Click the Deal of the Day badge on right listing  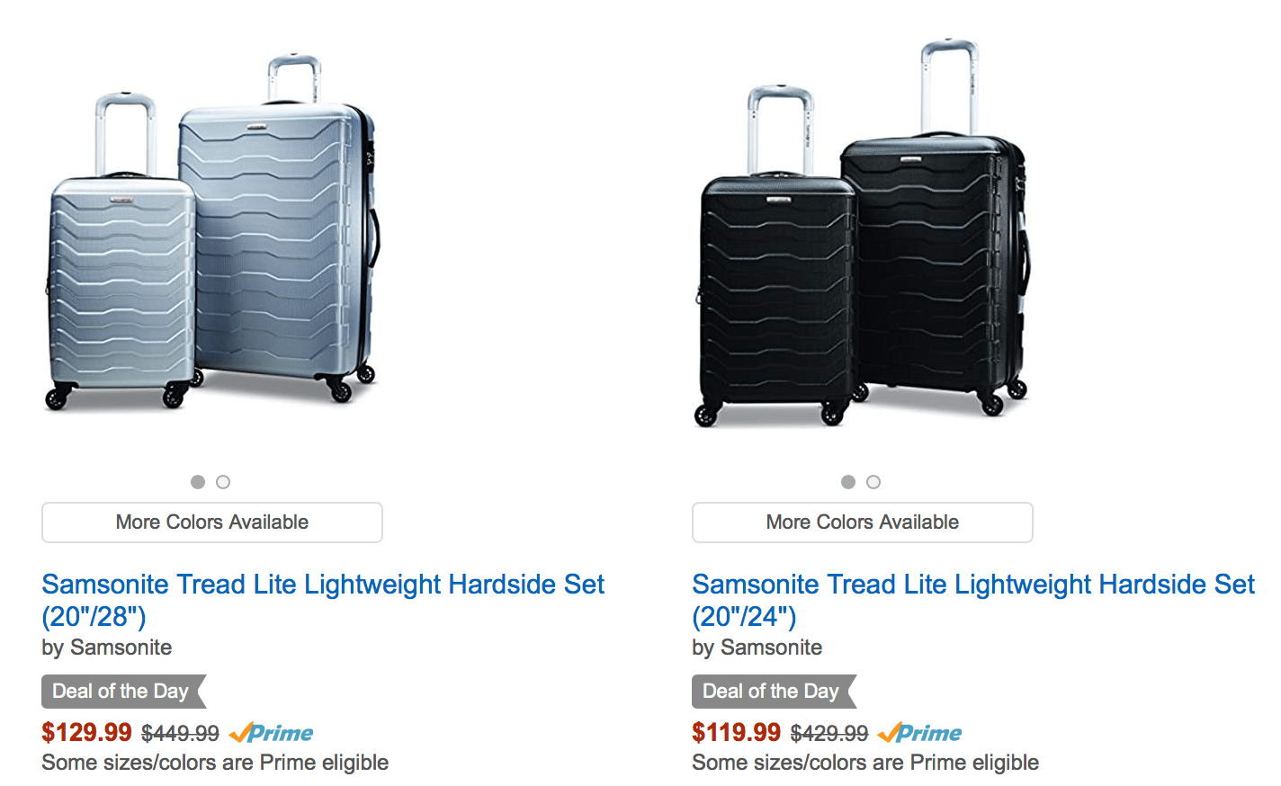coord(768,692)
